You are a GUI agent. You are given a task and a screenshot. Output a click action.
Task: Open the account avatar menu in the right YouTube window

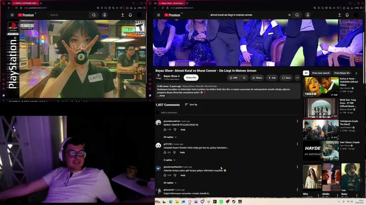[x=356, y=15]
